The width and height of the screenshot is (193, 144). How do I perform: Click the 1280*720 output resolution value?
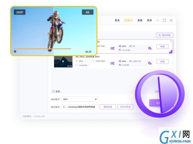137,61
